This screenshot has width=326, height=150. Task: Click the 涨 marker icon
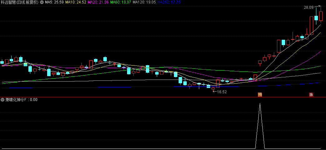(x=311, y=95)
